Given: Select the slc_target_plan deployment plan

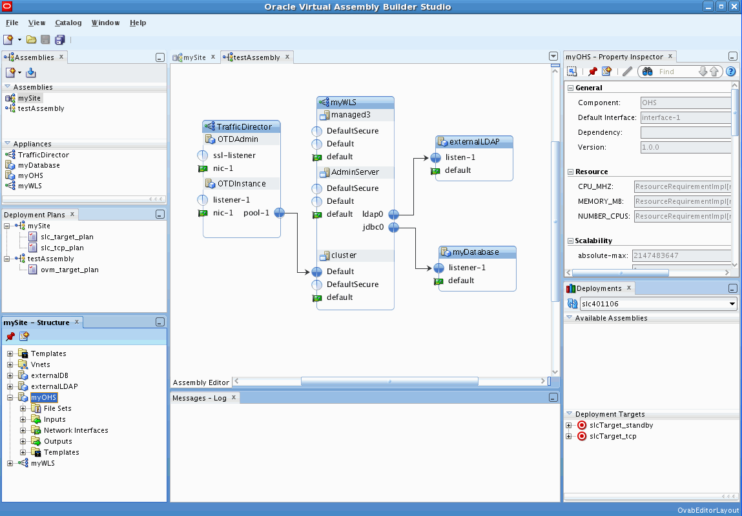Looking at the screenshot, I should (67, 237).
